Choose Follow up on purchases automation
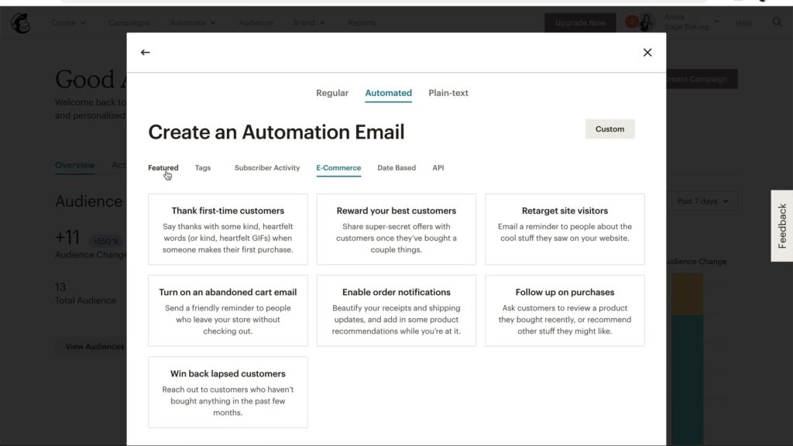The height and width of the screenshot is (446, 793). coord(565,310)
